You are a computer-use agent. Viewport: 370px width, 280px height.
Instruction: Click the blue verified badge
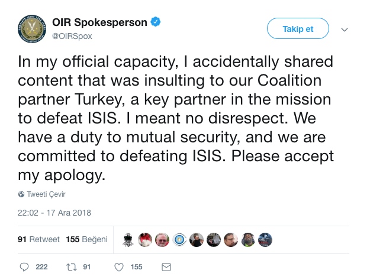click(156, 22)
